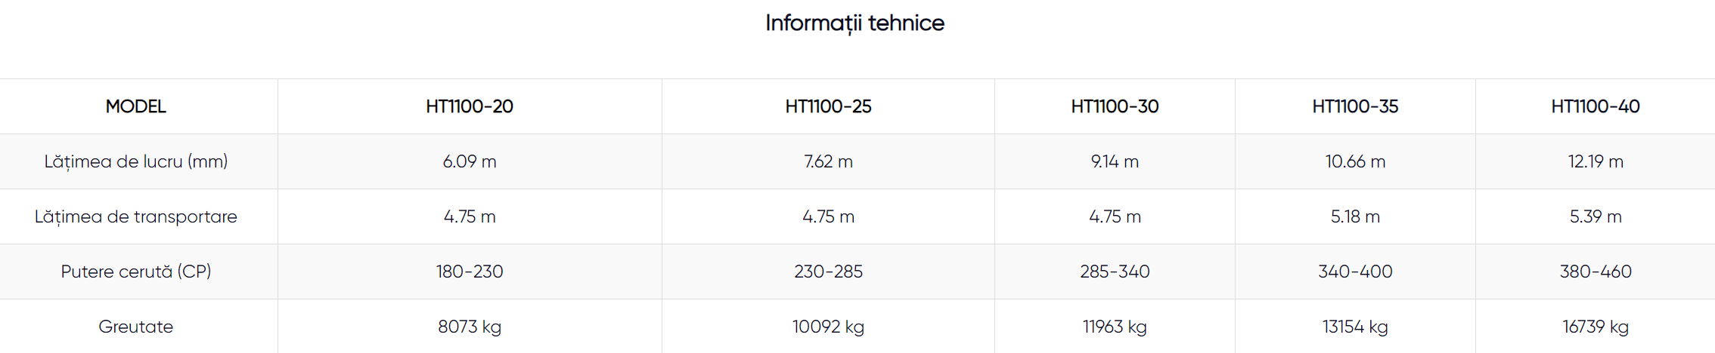Click the MODEL column header

(x=136, y=106)
